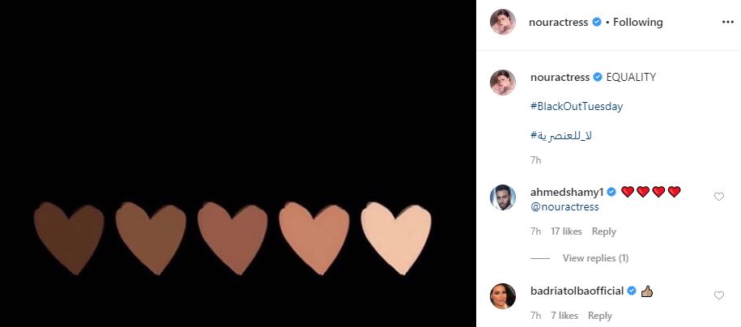Like ahmedshamy1's comment with the heart

point(719,197)
